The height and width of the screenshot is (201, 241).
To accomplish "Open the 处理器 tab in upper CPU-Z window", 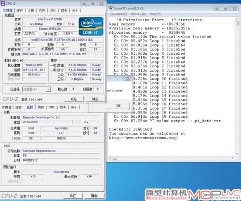I will click(8, 11).
